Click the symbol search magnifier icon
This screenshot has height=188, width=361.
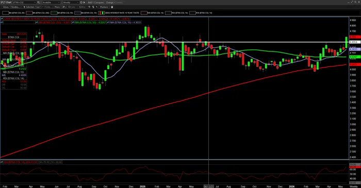click(39, 2)
